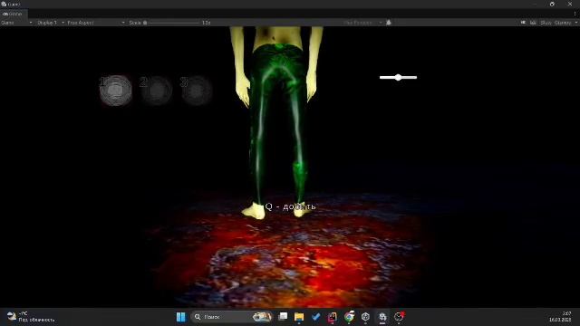The image size is (580, 326).
Task: Select ability circle number 1 in game
Action: coord(116,91)
